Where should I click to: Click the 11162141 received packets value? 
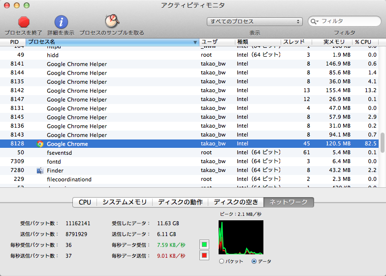tap(78, 224)
